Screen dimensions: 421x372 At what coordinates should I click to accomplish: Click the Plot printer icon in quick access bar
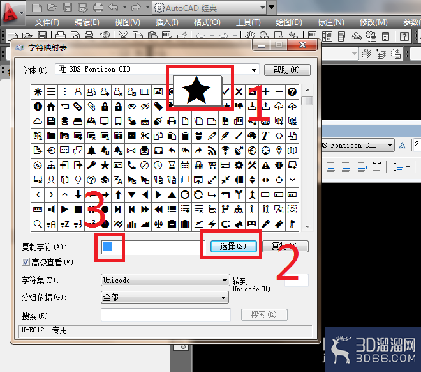point(98,8)
